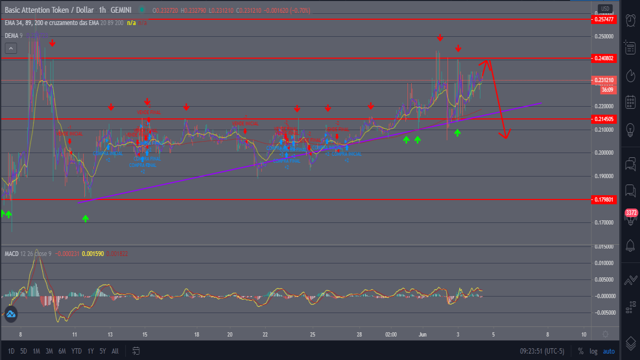Select the YTD time range
The image size is (640, 360).
pos(76,351)
